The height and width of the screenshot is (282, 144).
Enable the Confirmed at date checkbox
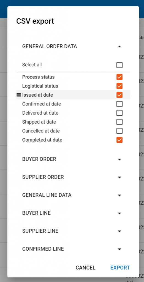tap(119, 104)
